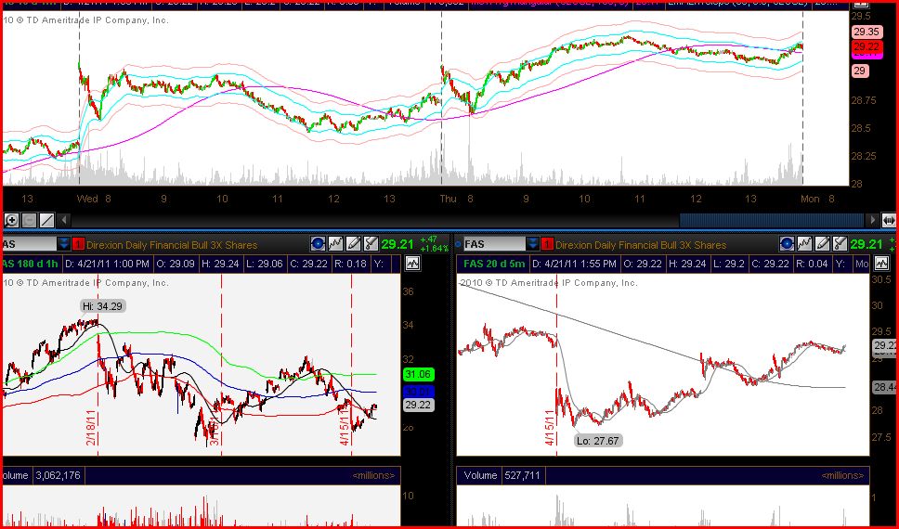Click the 'L: 29.06' low value in the left chart
Screen dimensions: 899x529
pos(263,264)
